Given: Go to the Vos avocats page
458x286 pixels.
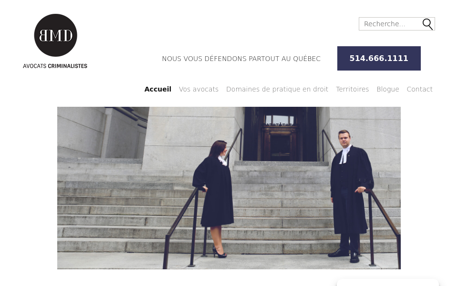Looking at the screenshot, I should [x=198, y=89].
